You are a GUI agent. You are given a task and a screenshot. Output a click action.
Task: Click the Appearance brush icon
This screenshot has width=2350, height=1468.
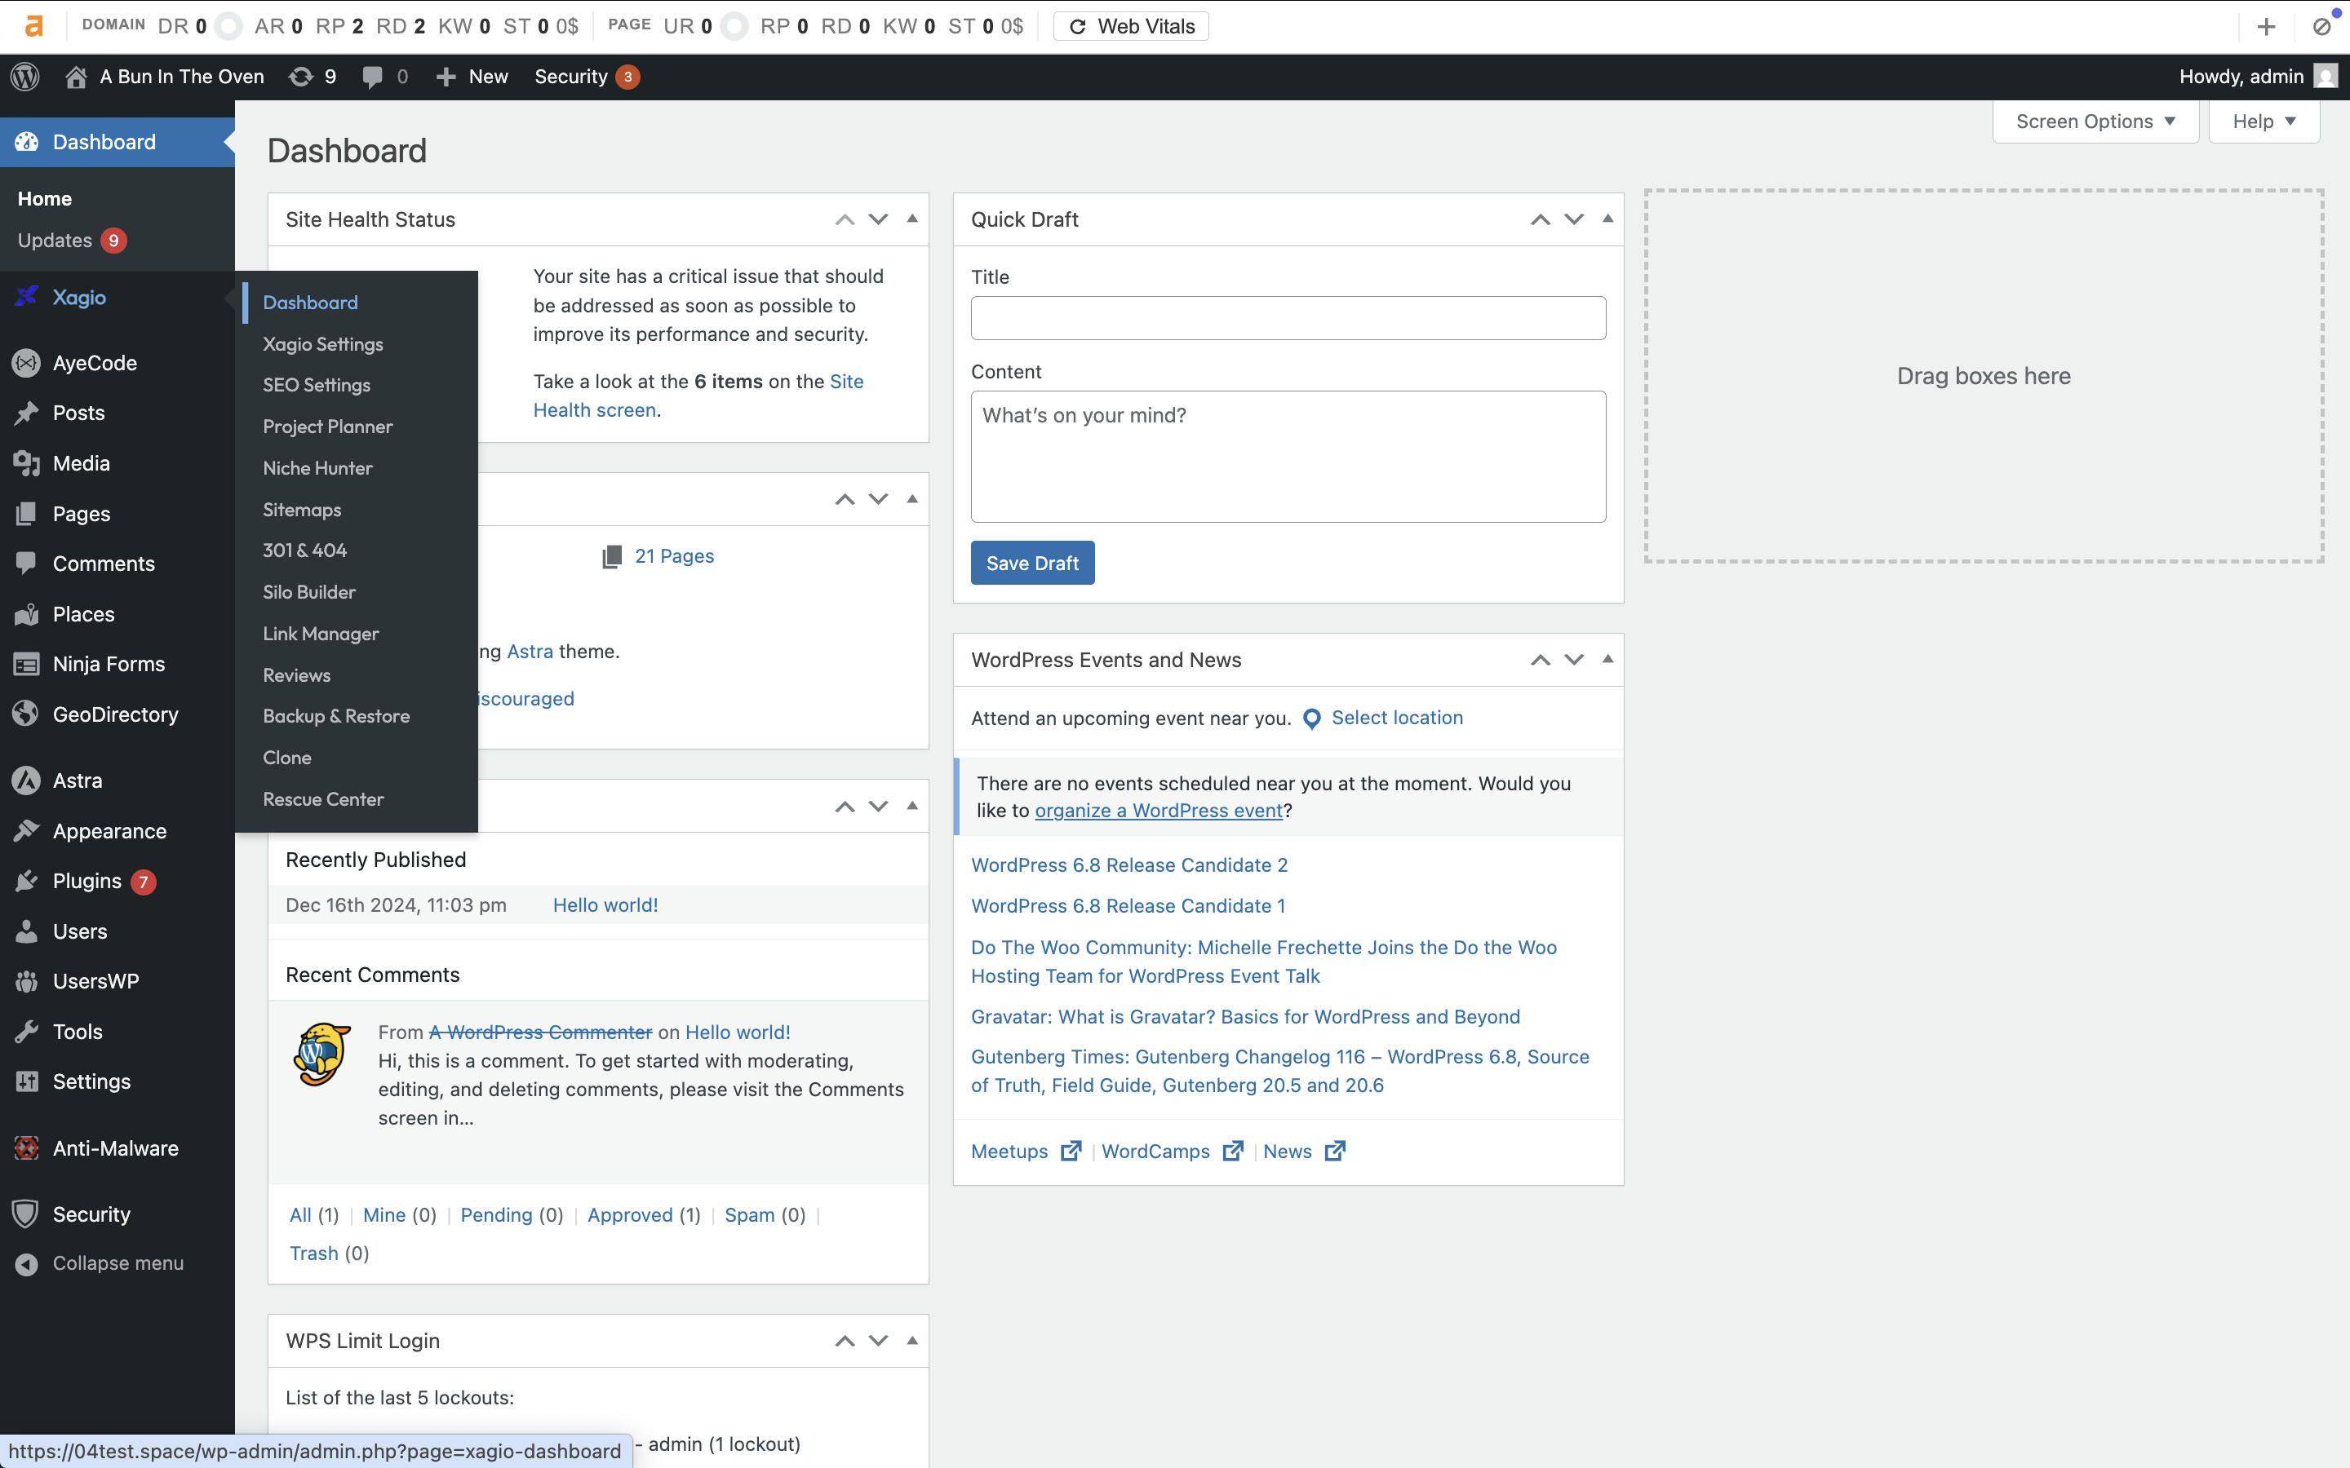(26, 831)
